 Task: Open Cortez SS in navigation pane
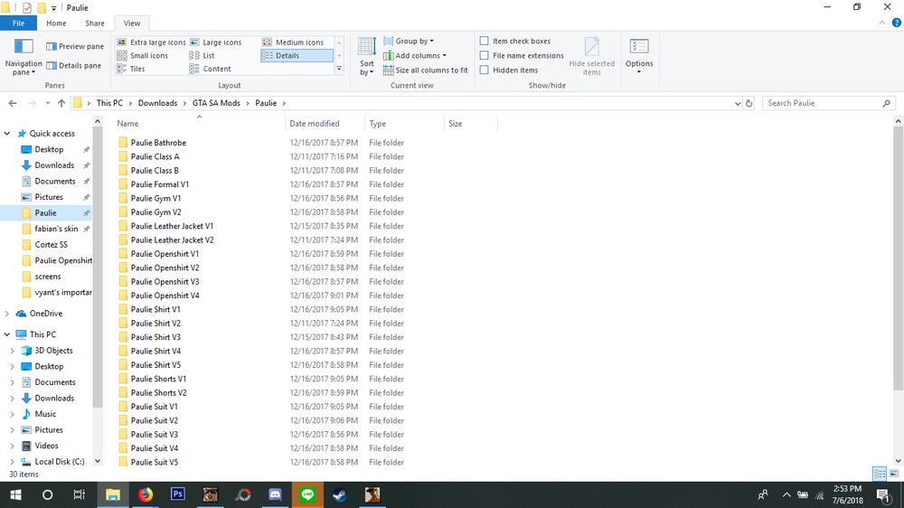(51, 244)
